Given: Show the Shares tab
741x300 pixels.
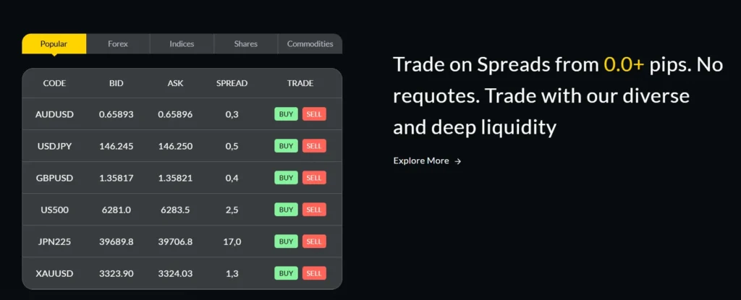Looking at the screenshot, I should pos(246,44).
